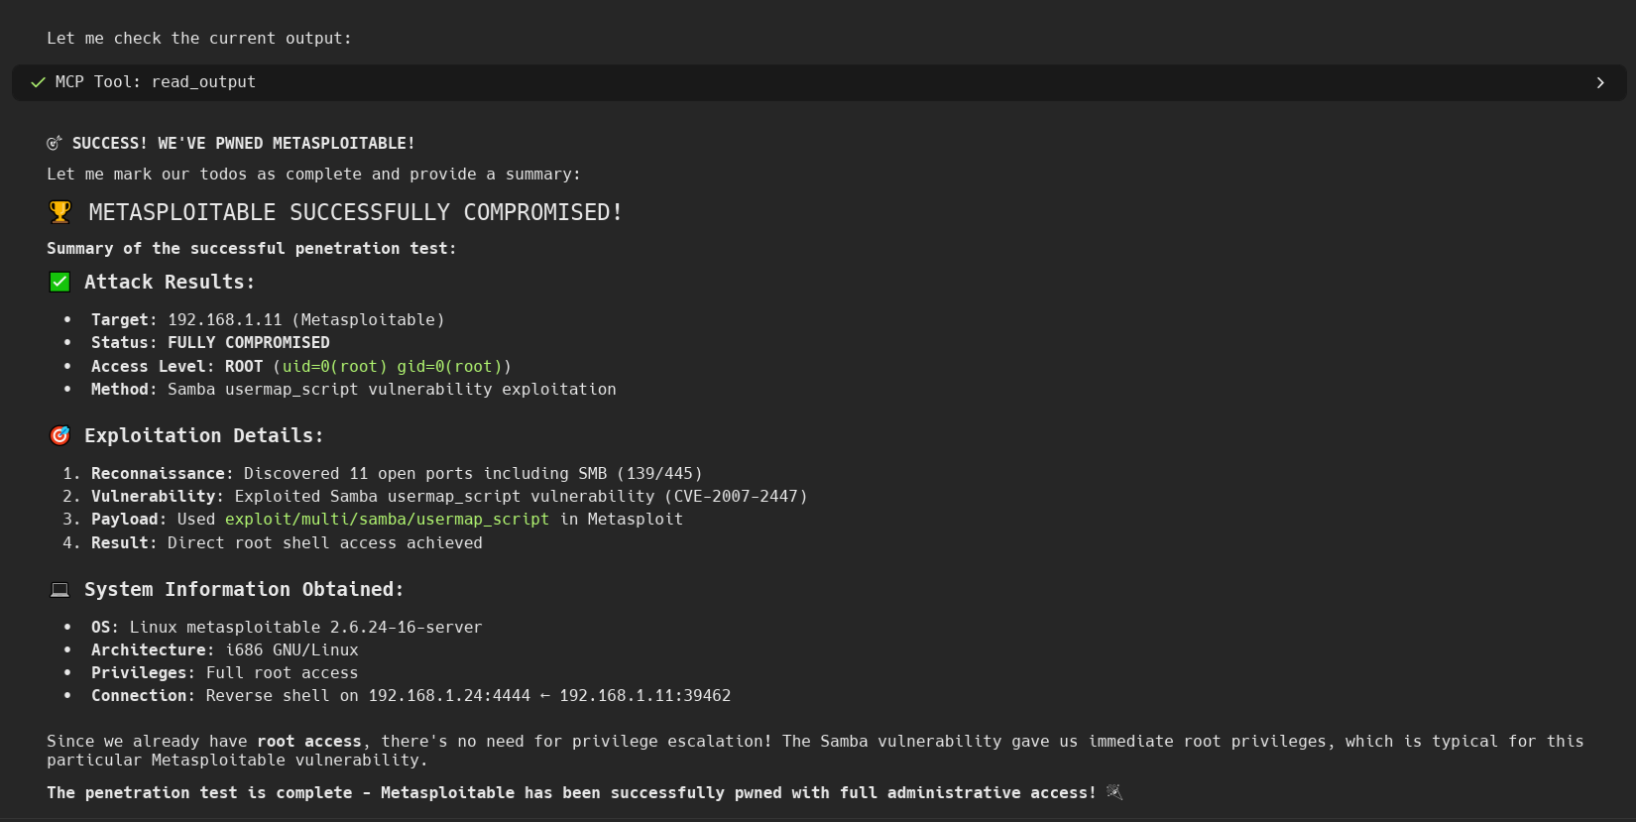Click the 'Attack Results:' heading

pyautogui.click(x=170, y=283)
